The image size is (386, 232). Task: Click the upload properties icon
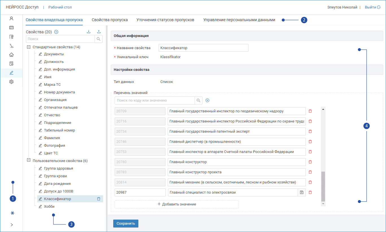(x=99, y=32)
